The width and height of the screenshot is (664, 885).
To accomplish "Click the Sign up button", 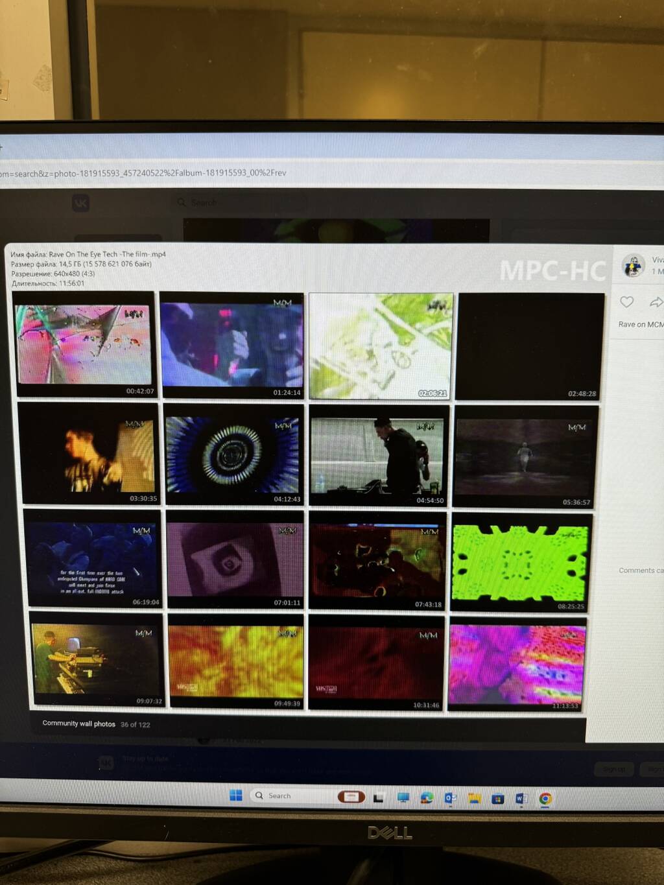I will pos(613,769).
